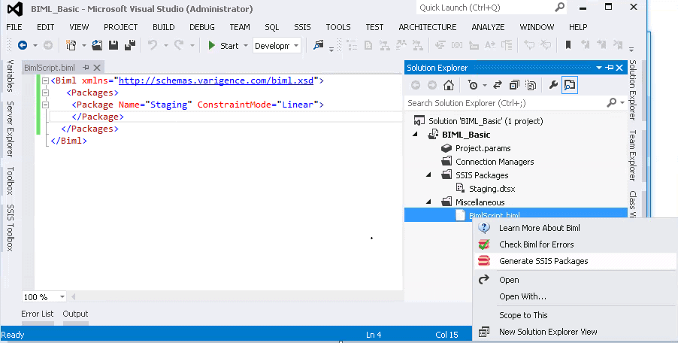Open the Error List tab
Image resolution: width=678 pixels, height=343 pixels.
(x=37, y=314)
